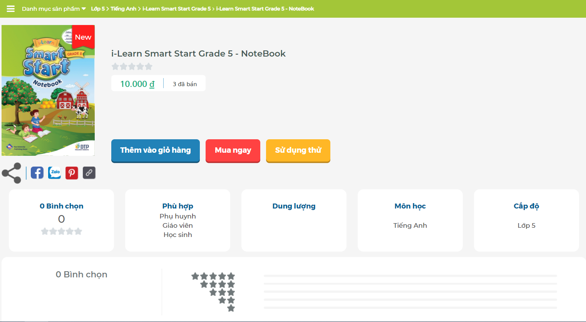586x322 pixels.
Task: Open the first i-Learn Smart Start Grade 5 breadcrumb
Action: pos(176,8)
